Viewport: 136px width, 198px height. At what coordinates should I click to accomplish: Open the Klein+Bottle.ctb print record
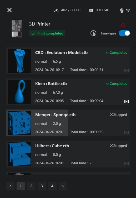(68, 92)
